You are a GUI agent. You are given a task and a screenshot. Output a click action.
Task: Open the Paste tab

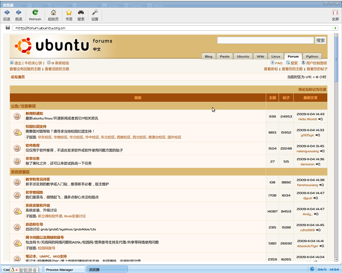click(225, 56)
